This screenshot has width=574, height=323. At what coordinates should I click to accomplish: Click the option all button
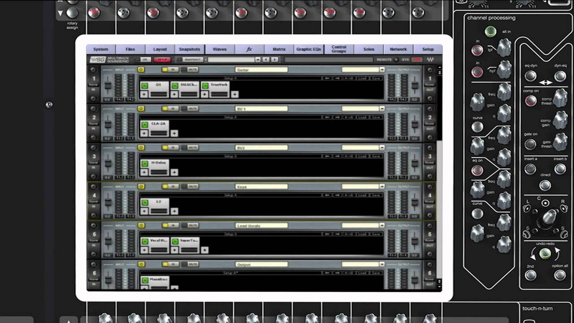(560, 275)
